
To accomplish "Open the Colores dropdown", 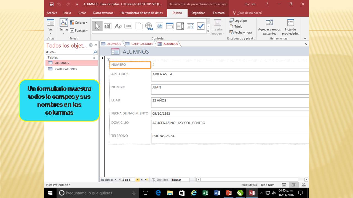I will coord(79,22).
